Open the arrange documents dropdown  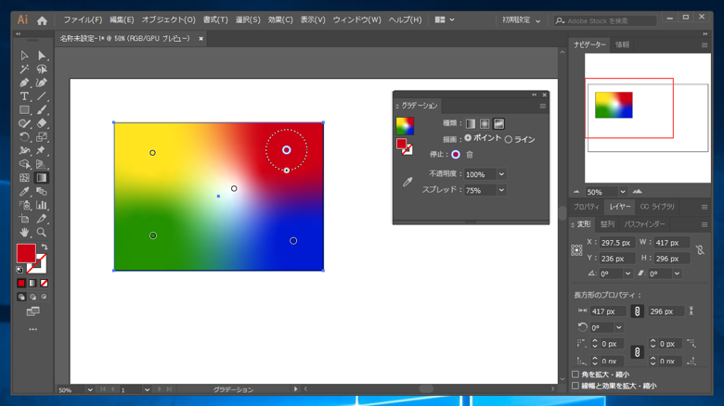(x=445, y=19)
